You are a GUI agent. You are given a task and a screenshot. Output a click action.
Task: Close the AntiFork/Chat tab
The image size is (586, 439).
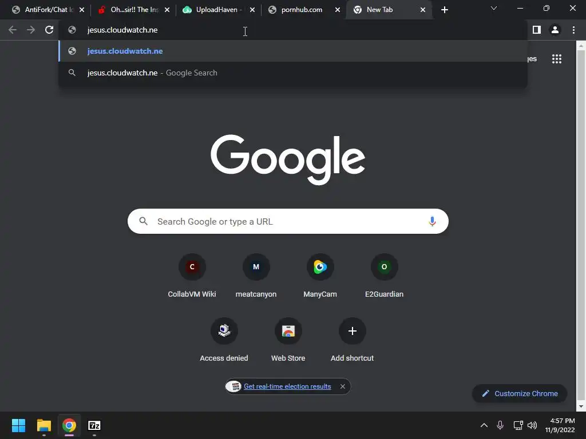[82, 10]
